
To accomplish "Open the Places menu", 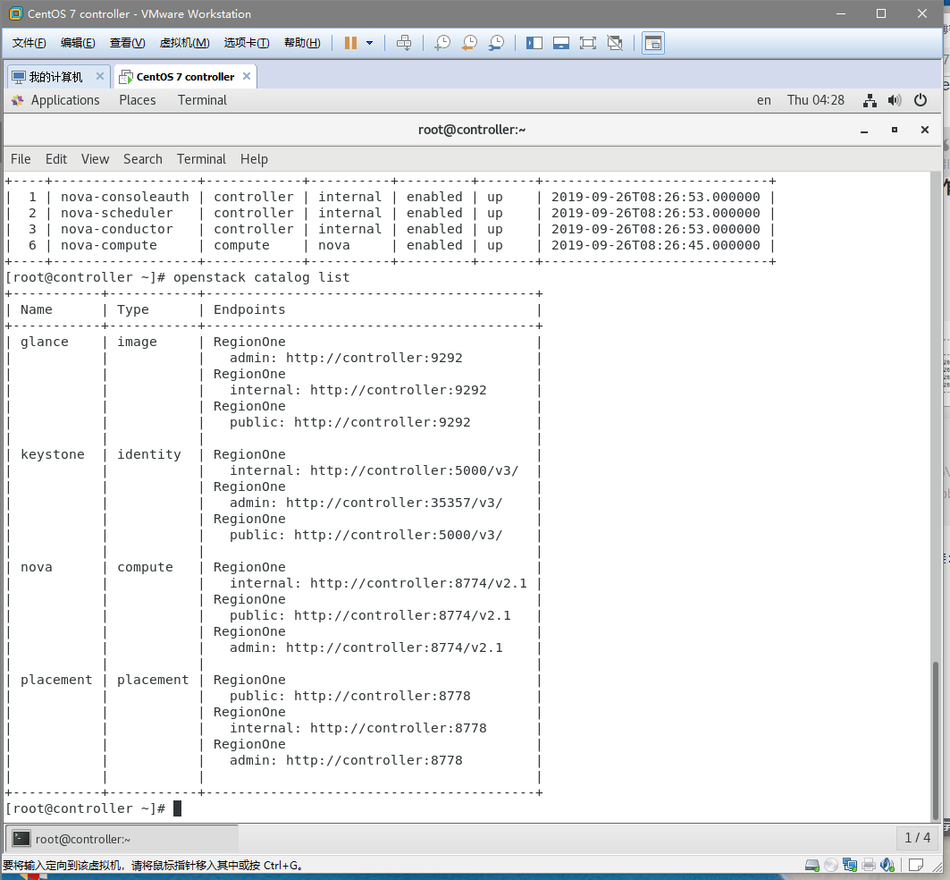I will click(x=137, y=100).
